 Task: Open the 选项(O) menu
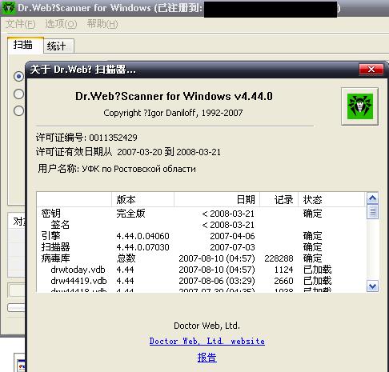click(61, 24)
